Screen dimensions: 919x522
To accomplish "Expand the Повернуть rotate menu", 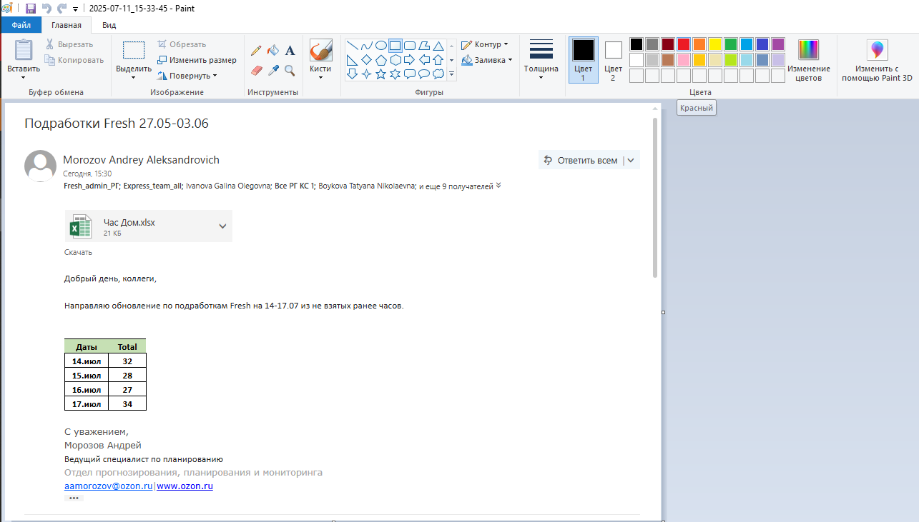I will 187,76.
